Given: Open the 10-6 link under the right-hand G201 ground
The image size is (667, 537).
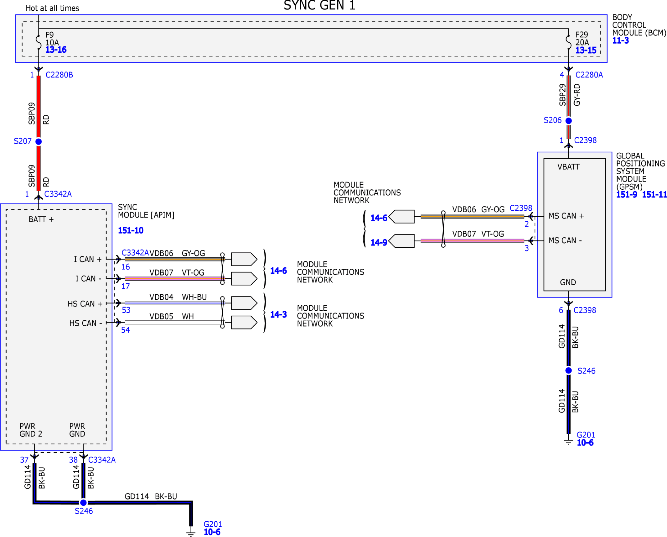Looking at the screenshot, I should click(585, 443).
